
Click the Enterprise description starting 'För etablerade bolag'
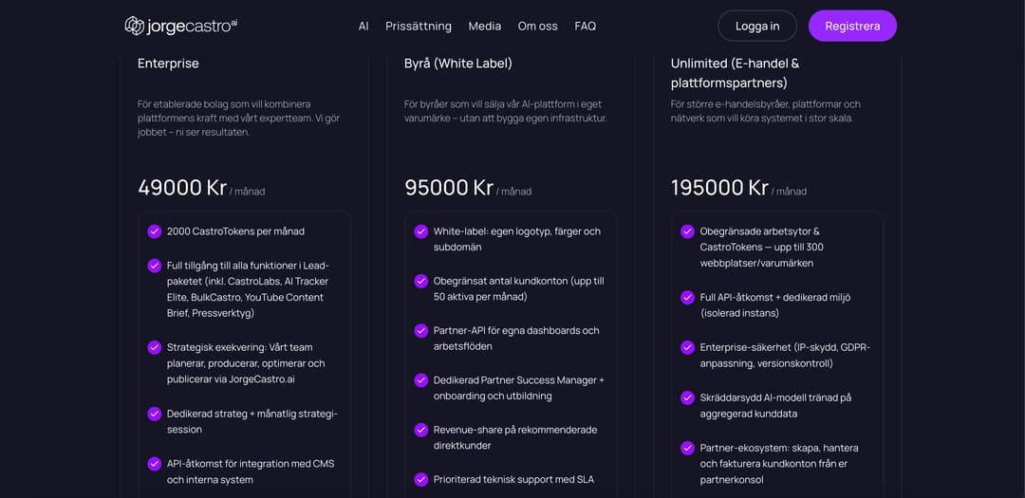[x=238, y=118]
